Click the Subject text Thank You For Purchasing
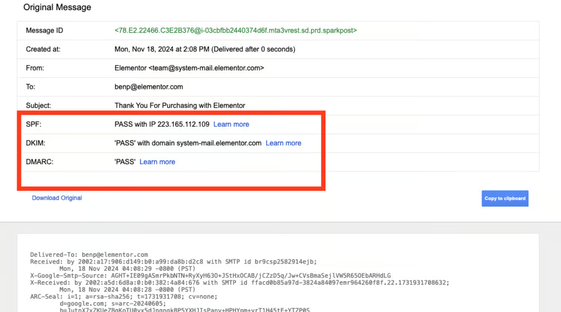The height and width of the screenshot is (312, 561). 180,105
